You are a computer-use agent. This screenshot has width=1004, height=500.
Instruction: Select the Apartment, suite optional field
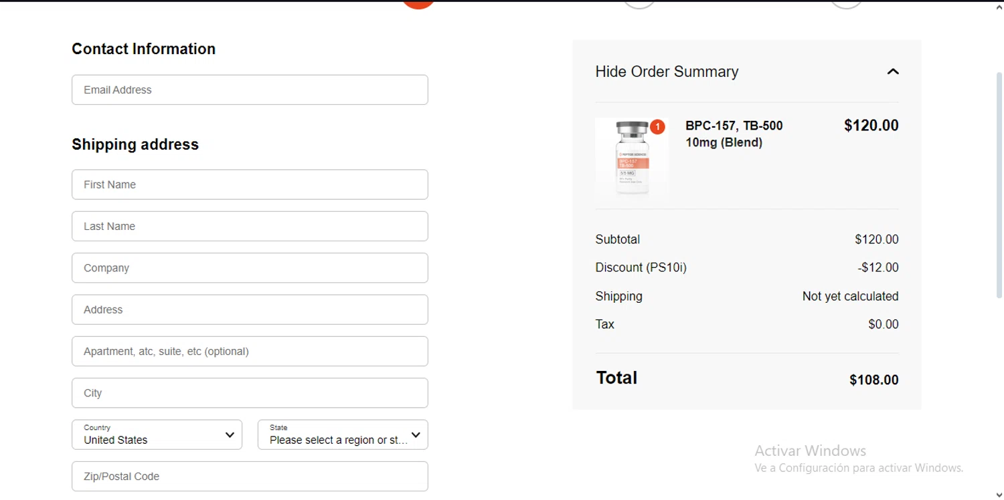[250, 352]
